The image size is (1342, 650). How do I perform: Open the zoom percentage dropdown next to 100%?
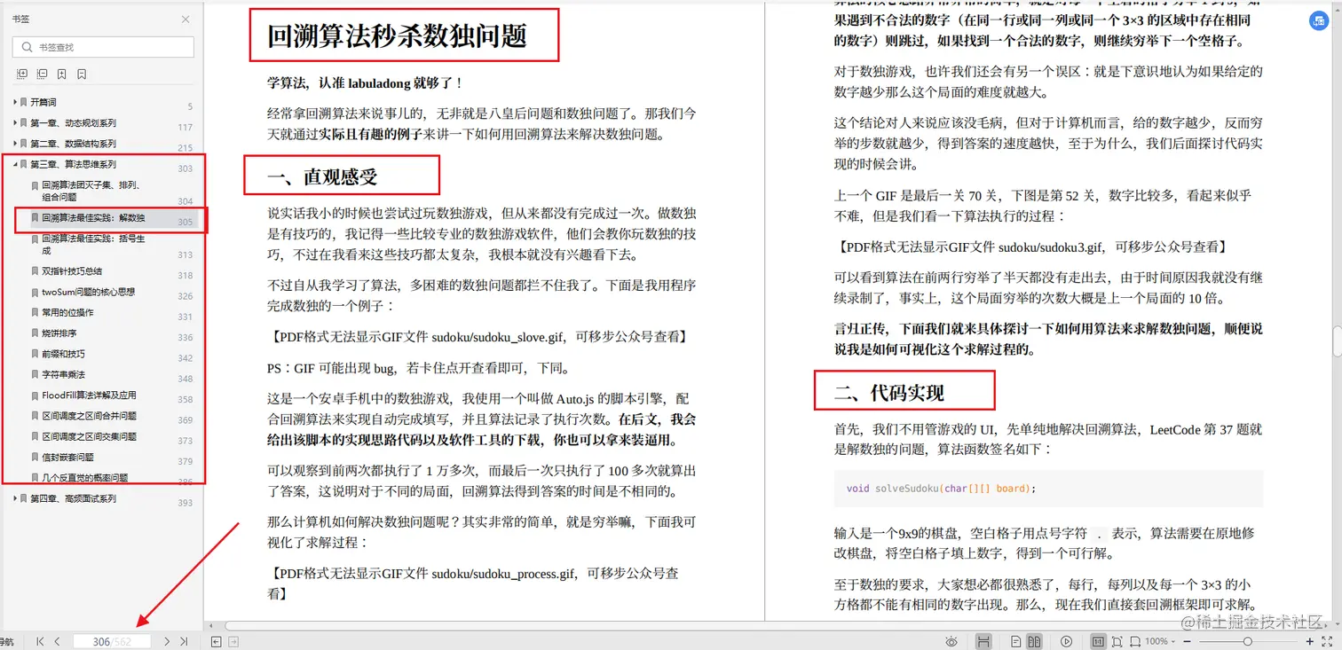[x=1173, y=640]
